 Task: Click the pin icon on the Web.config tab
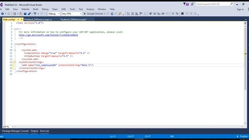click(x=18, y=19)
